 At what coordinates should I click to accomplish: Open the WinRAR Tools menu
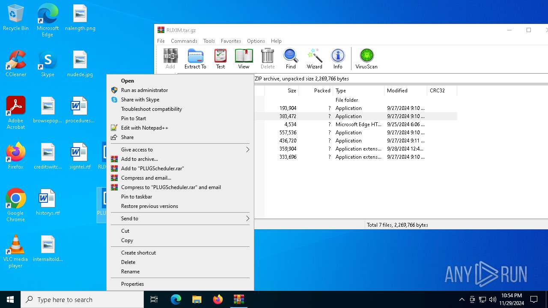pyautogui.click(x=209, y=41)
